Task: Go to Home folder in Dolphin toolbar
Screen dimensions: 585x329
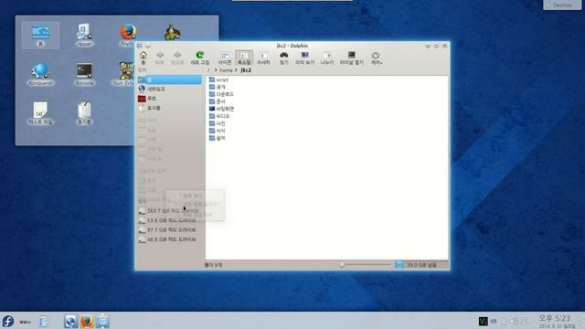Action: point(143,58)
